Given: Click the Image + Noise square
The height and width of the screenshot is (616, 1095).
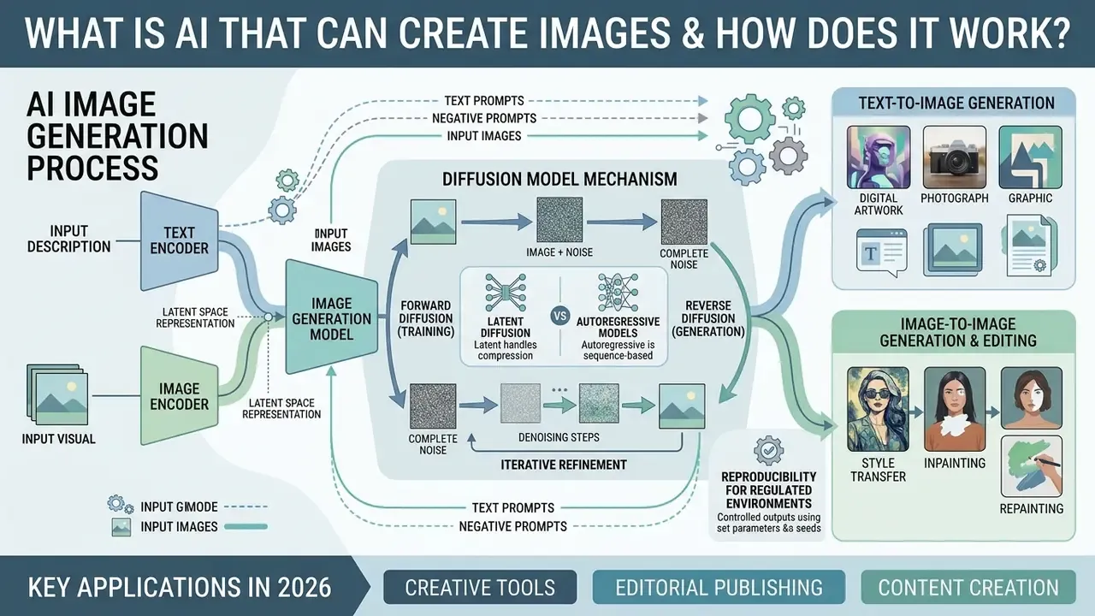Looking at the screenshot, I should click(x=559, y=221).
